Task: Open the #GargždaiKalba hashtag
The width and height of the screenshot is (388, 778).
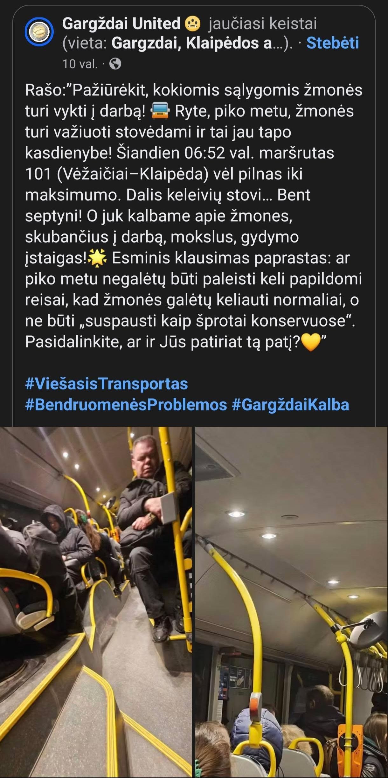Action: point(290,405)
